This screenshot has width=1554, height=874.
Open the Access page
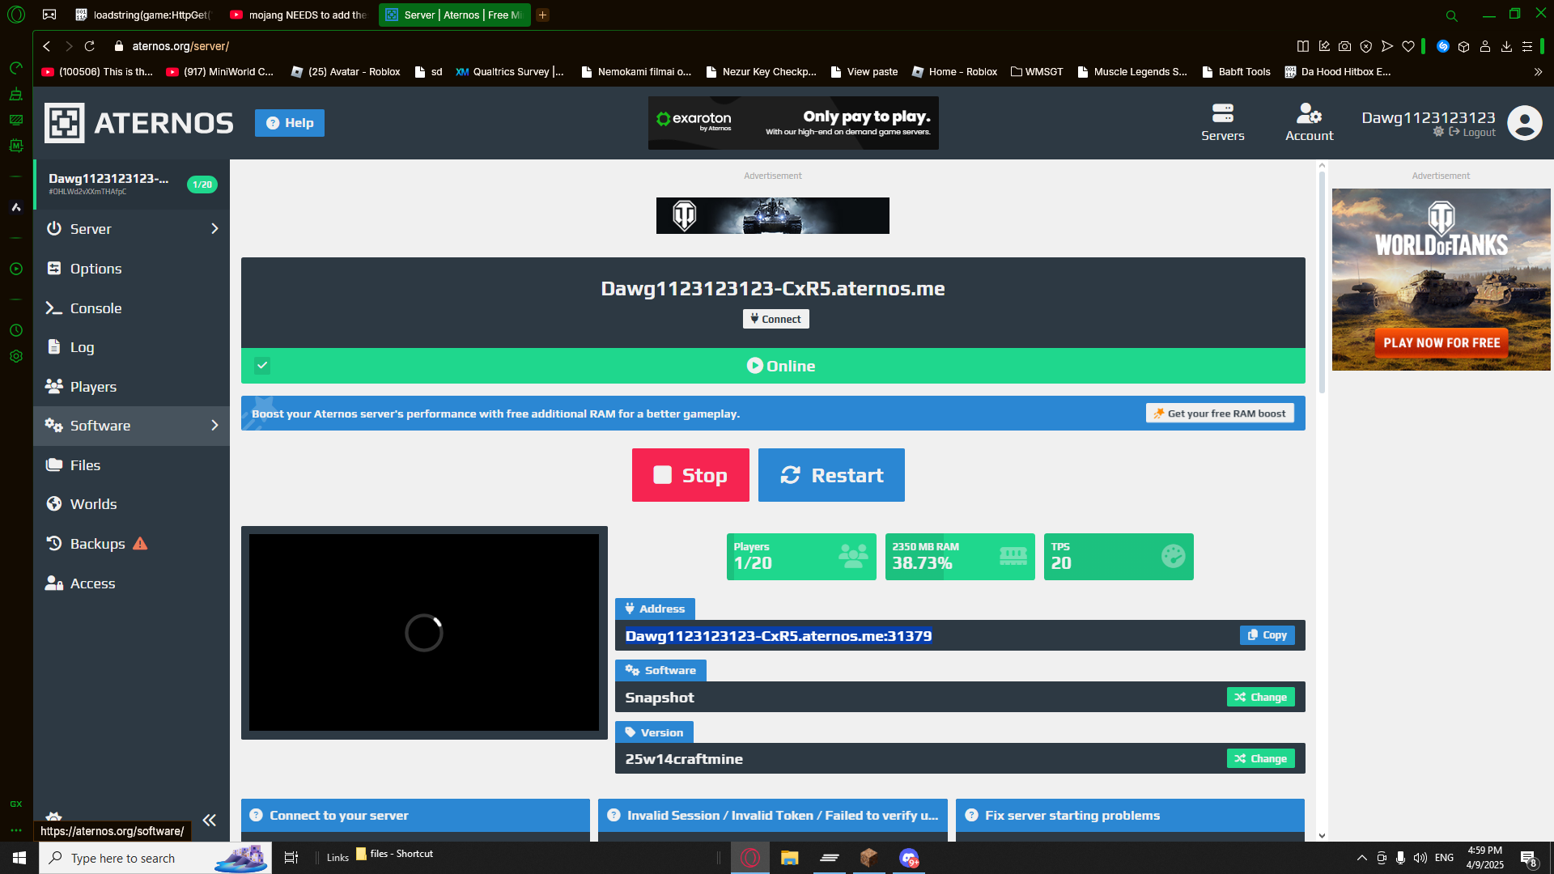pos(131,583)
